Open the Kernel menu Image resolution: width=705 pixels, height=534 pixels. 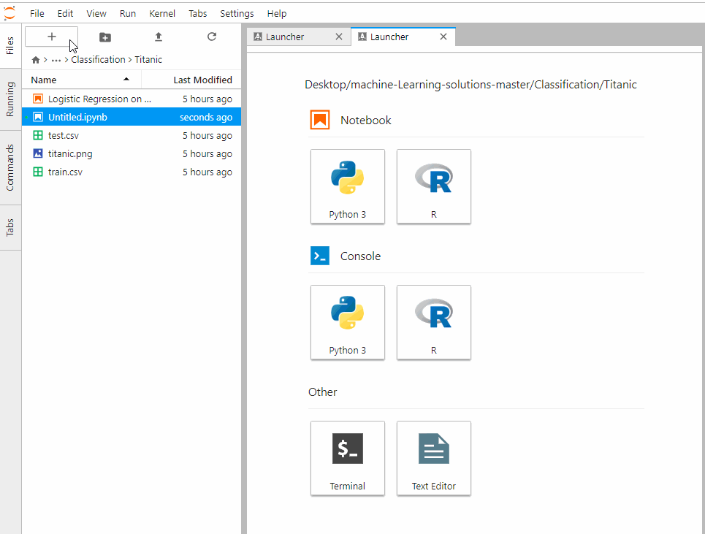[x=162, y=13]
